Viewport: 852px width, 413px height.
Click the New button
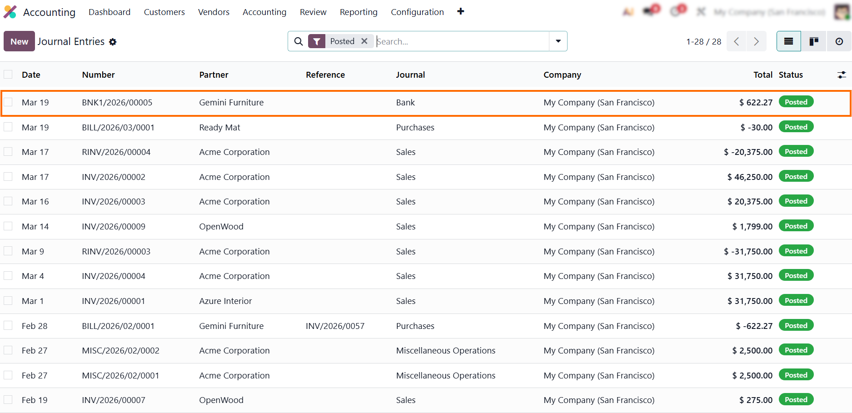tap(19, 41)
